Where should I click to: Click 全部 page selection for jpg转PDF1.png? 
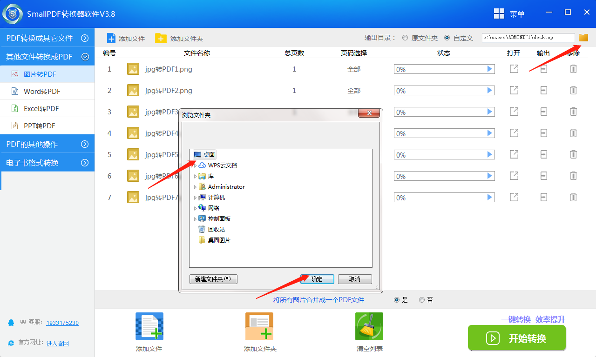(x=354, y=69)
